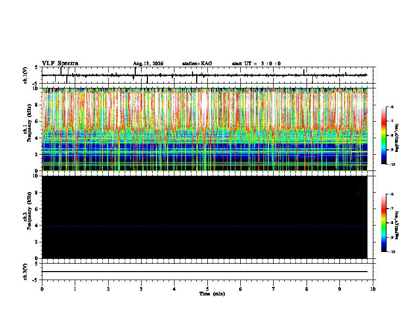Click the ch.1(V) waveform axis label
This screenshot has height=324, width=420.
[25, 75]
